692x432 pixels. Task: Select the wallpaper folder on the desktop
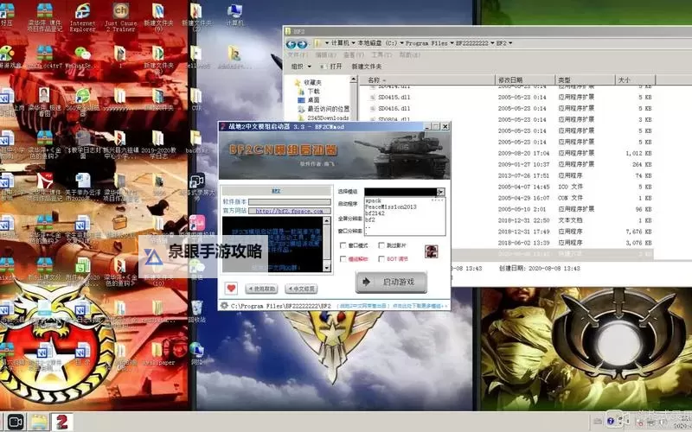pos(158,353)
